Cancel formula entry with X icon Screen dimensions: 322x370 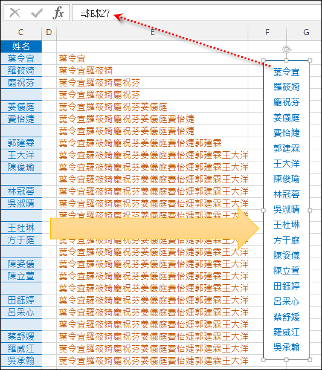point(14,13)
